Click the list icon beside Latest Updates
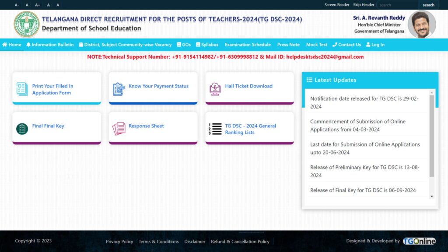 [x=309, y=80]
